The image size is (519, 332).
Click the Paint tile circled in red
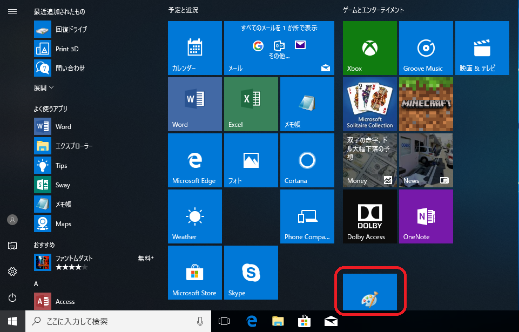370,292
